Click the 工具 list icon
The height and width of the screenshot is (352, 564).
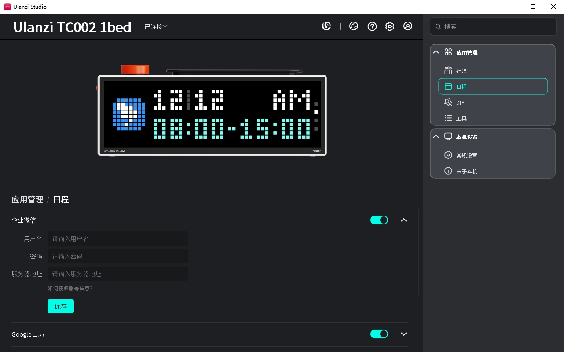coord(448,118)
